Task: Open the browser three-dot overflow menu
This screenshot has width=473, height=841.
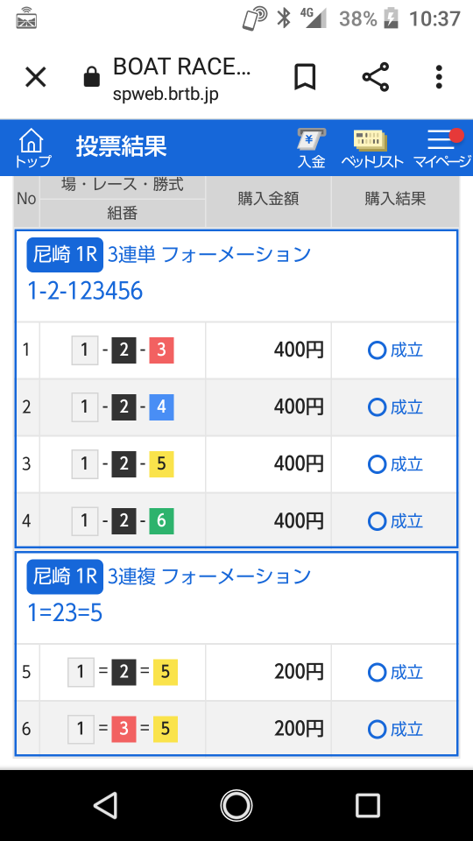Action: pyautogui.click(x=439, y=77)
